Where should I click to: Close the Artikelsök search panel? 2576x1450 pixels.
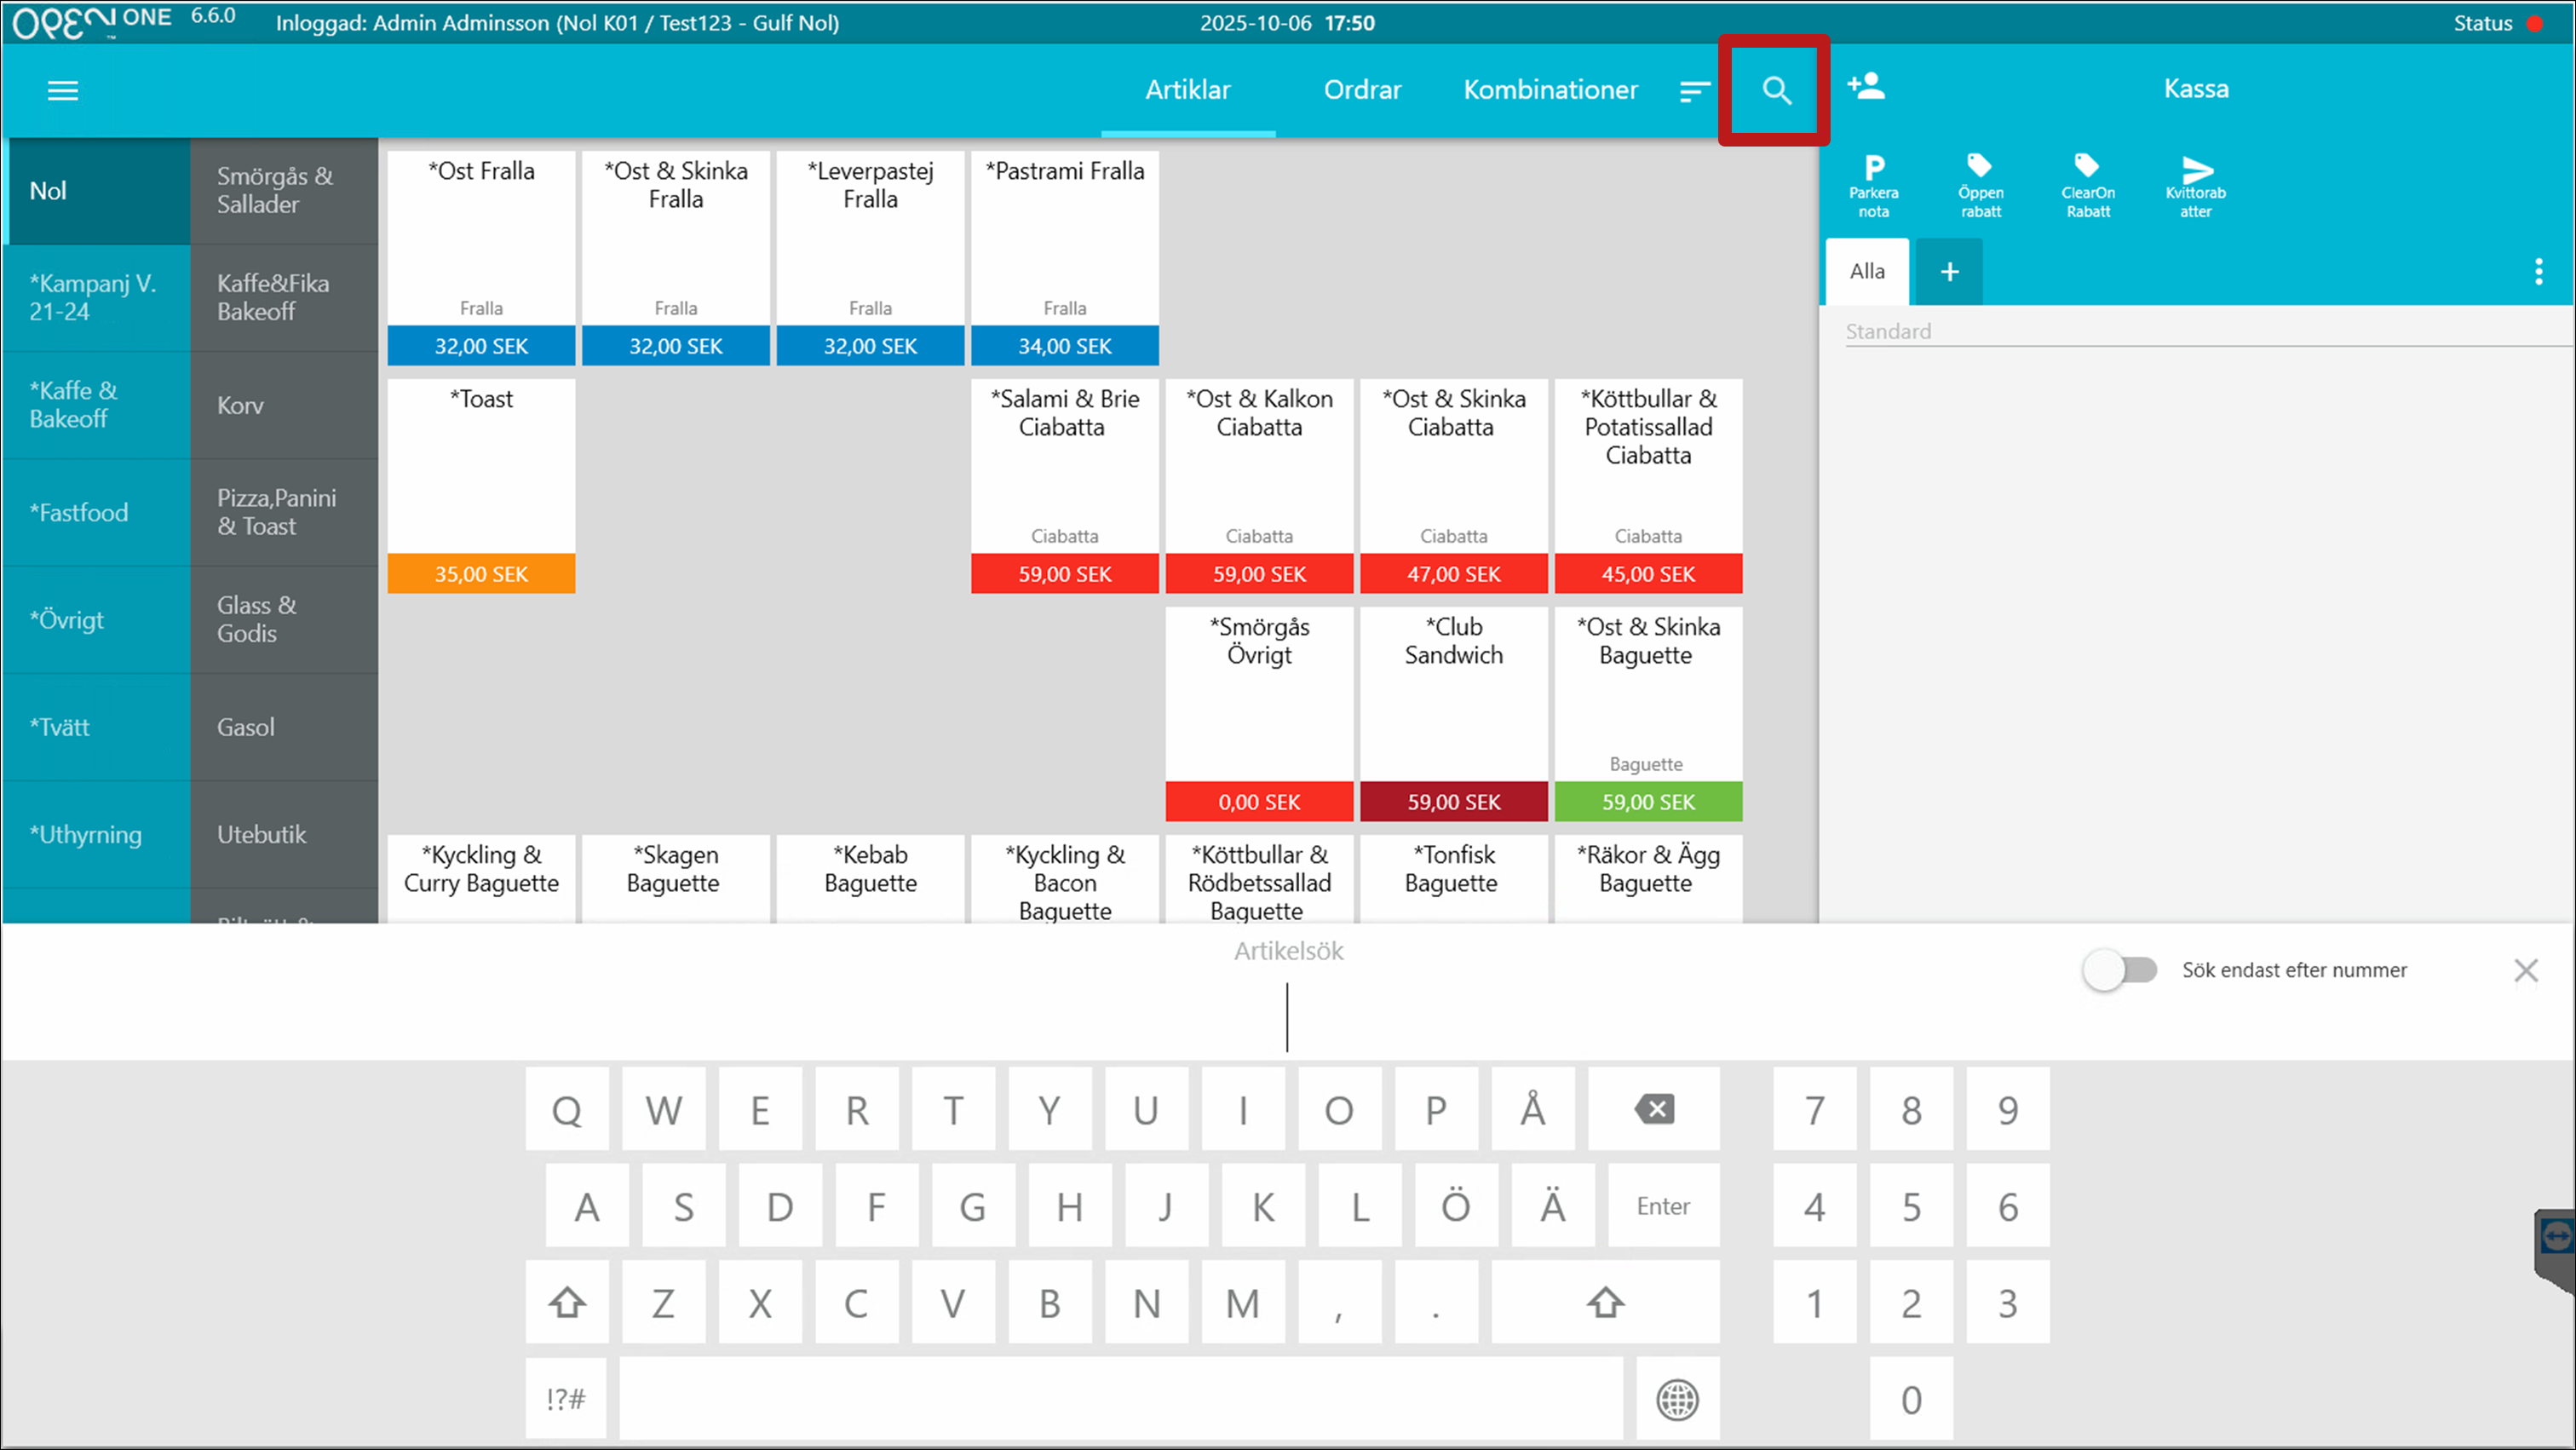pyautogui.click(x=2525, y=970)
